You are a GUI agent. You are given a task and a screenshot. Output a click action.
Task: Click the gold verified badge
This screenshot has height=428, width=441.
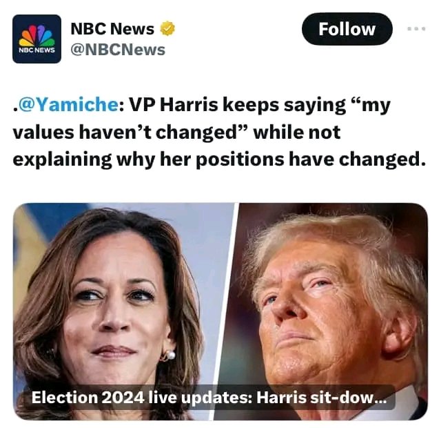pos(167,28)
